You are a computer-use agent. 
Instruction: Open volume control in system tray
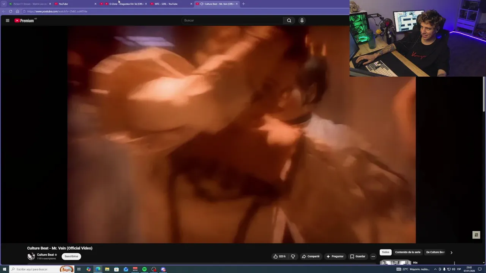453,269
